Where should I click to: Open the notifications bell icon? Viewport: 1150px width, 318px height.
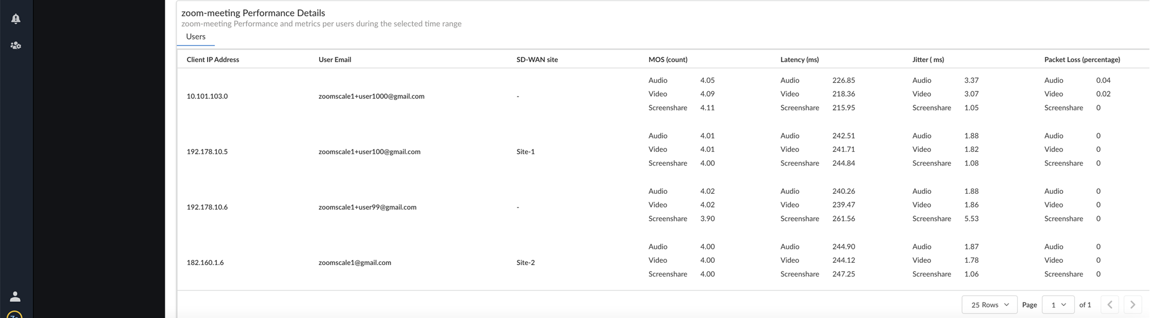click(x=16, y=19)
